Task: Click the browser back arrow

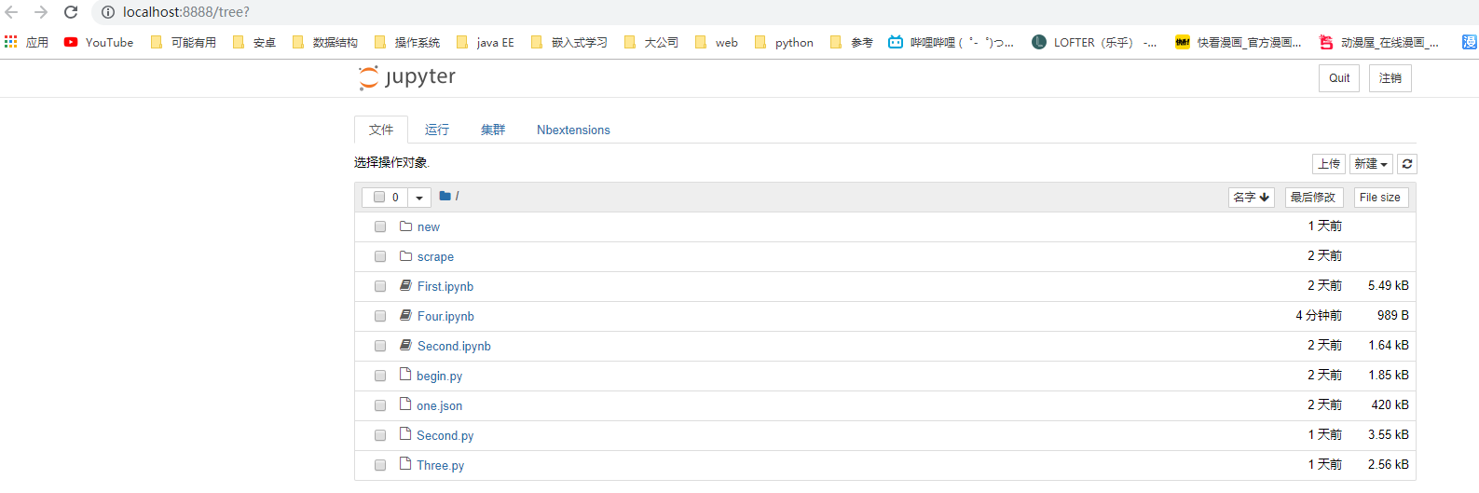Action: coord(11,12)
